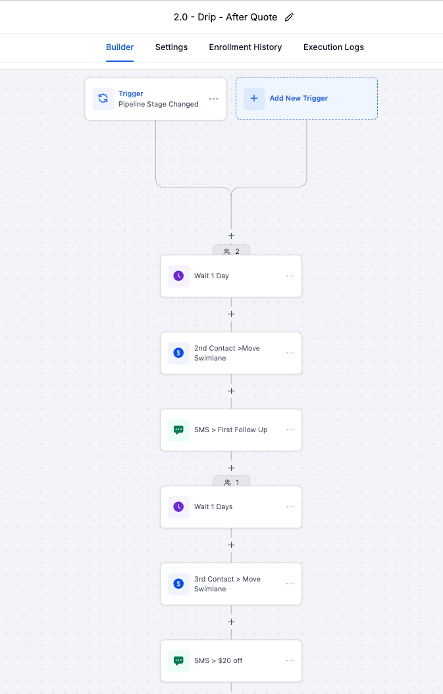Click the chat icon on SMS $20 off
This screenshot has height=694, width=443.
click(178, 661)
